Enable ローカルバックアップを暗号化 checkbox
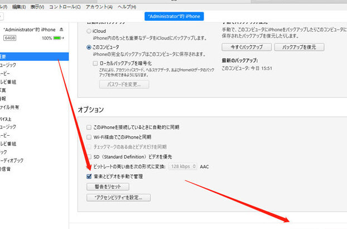 click(95, 63)
